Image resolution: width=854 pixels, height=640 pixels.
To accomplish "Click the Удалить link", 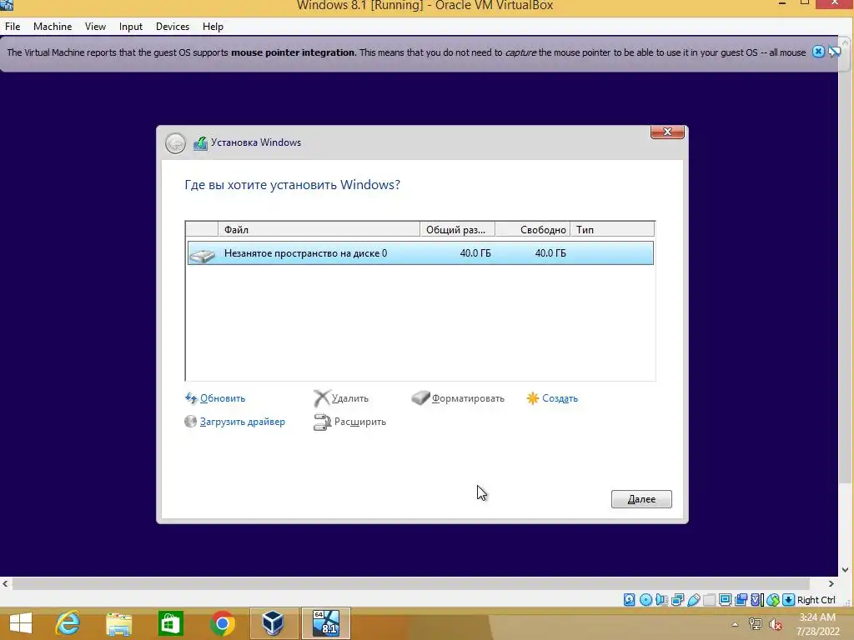I will click(x=349, y=398).
